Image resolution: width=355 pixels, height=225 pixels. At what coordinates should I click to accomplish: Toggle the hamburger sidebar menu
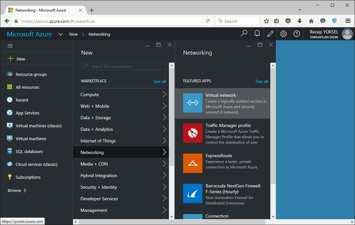(x=10, y=46)
